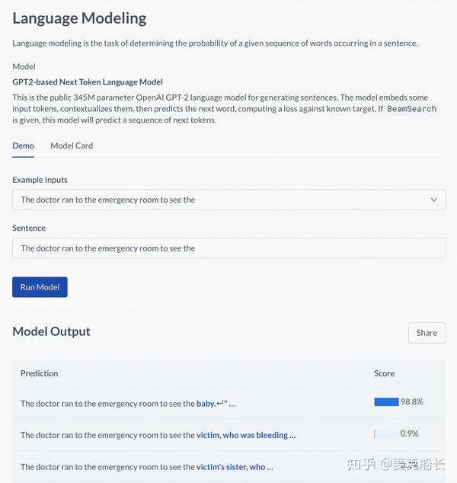This screenshot has width=457, height=483.
Task: Select the "baby." prediction result
Action: pyautogui.click(x=216, y=404)
